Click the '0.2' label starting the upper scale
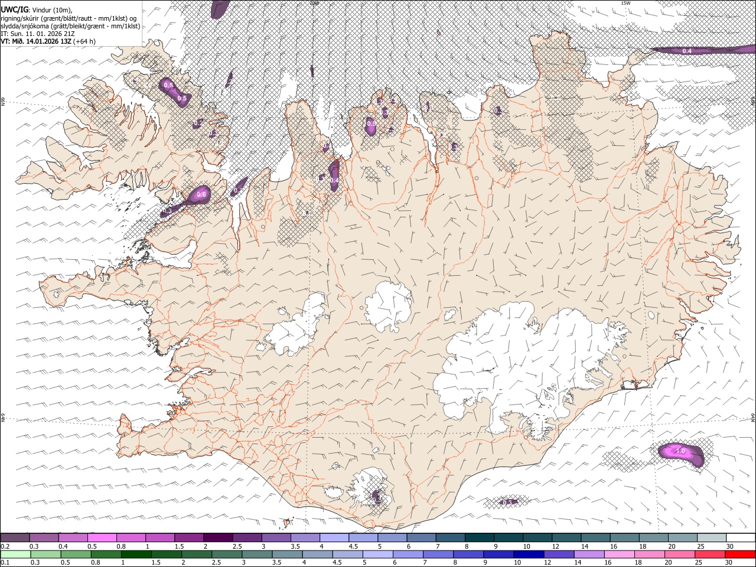 point(5,546)
